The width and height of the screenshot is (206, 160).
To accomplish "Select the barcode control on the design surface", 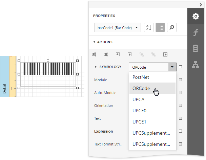I will pos(48,69).
